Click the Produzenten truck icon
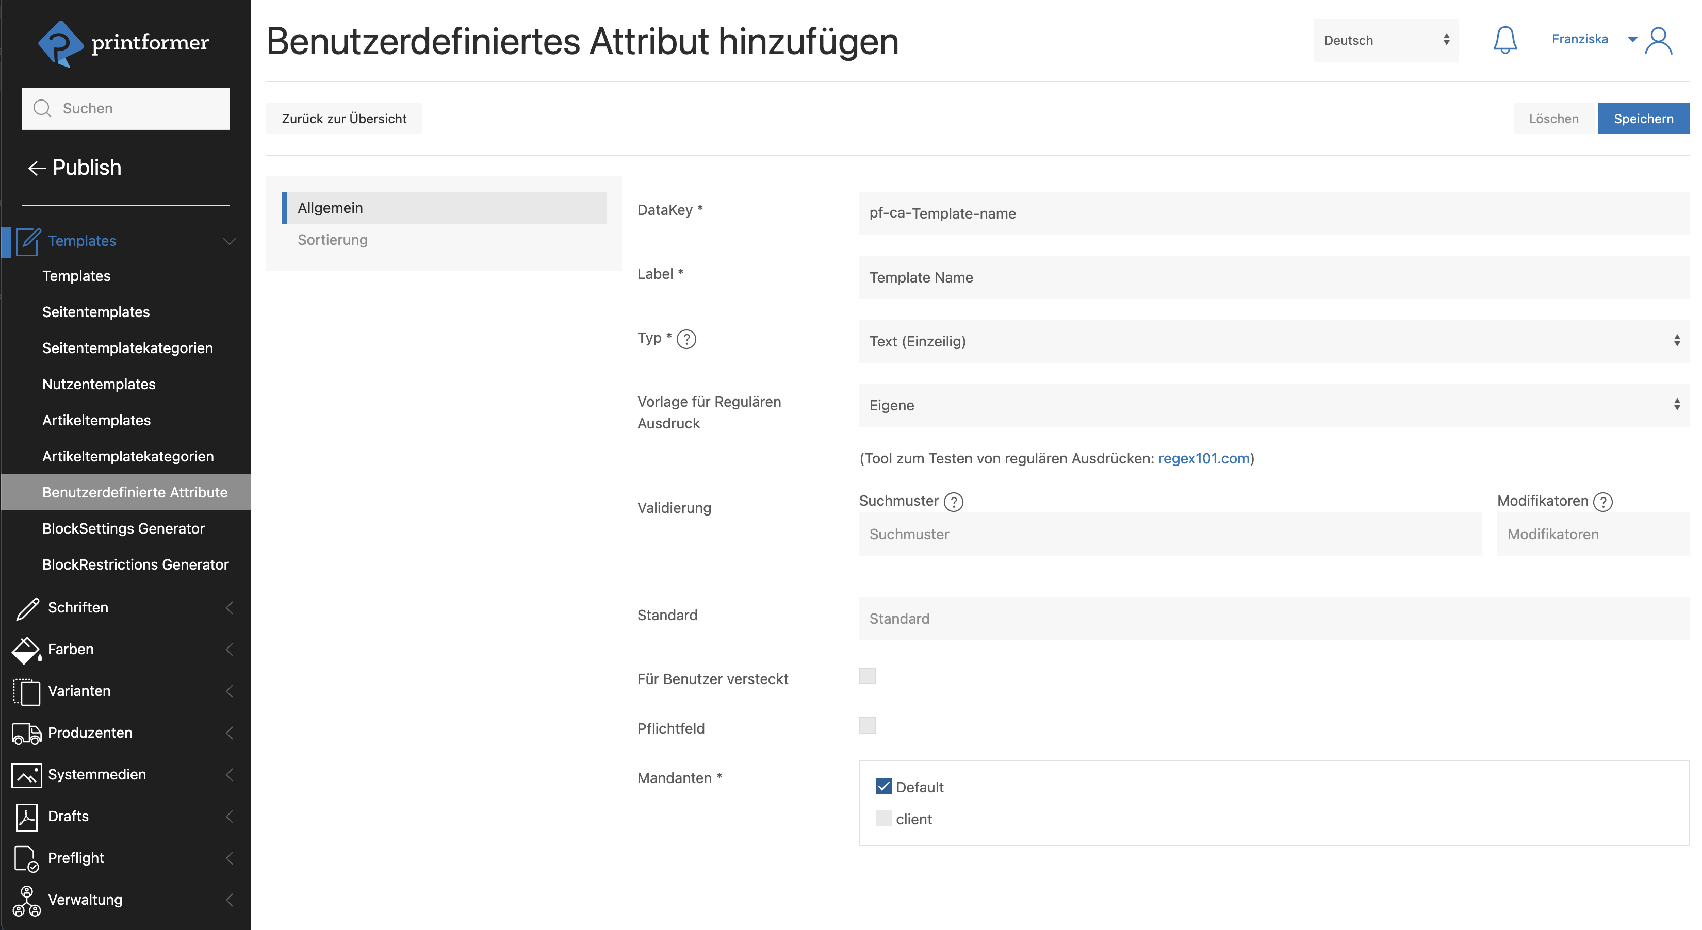This screenshot has width=1702, height=930. click(x=27, y=733)
